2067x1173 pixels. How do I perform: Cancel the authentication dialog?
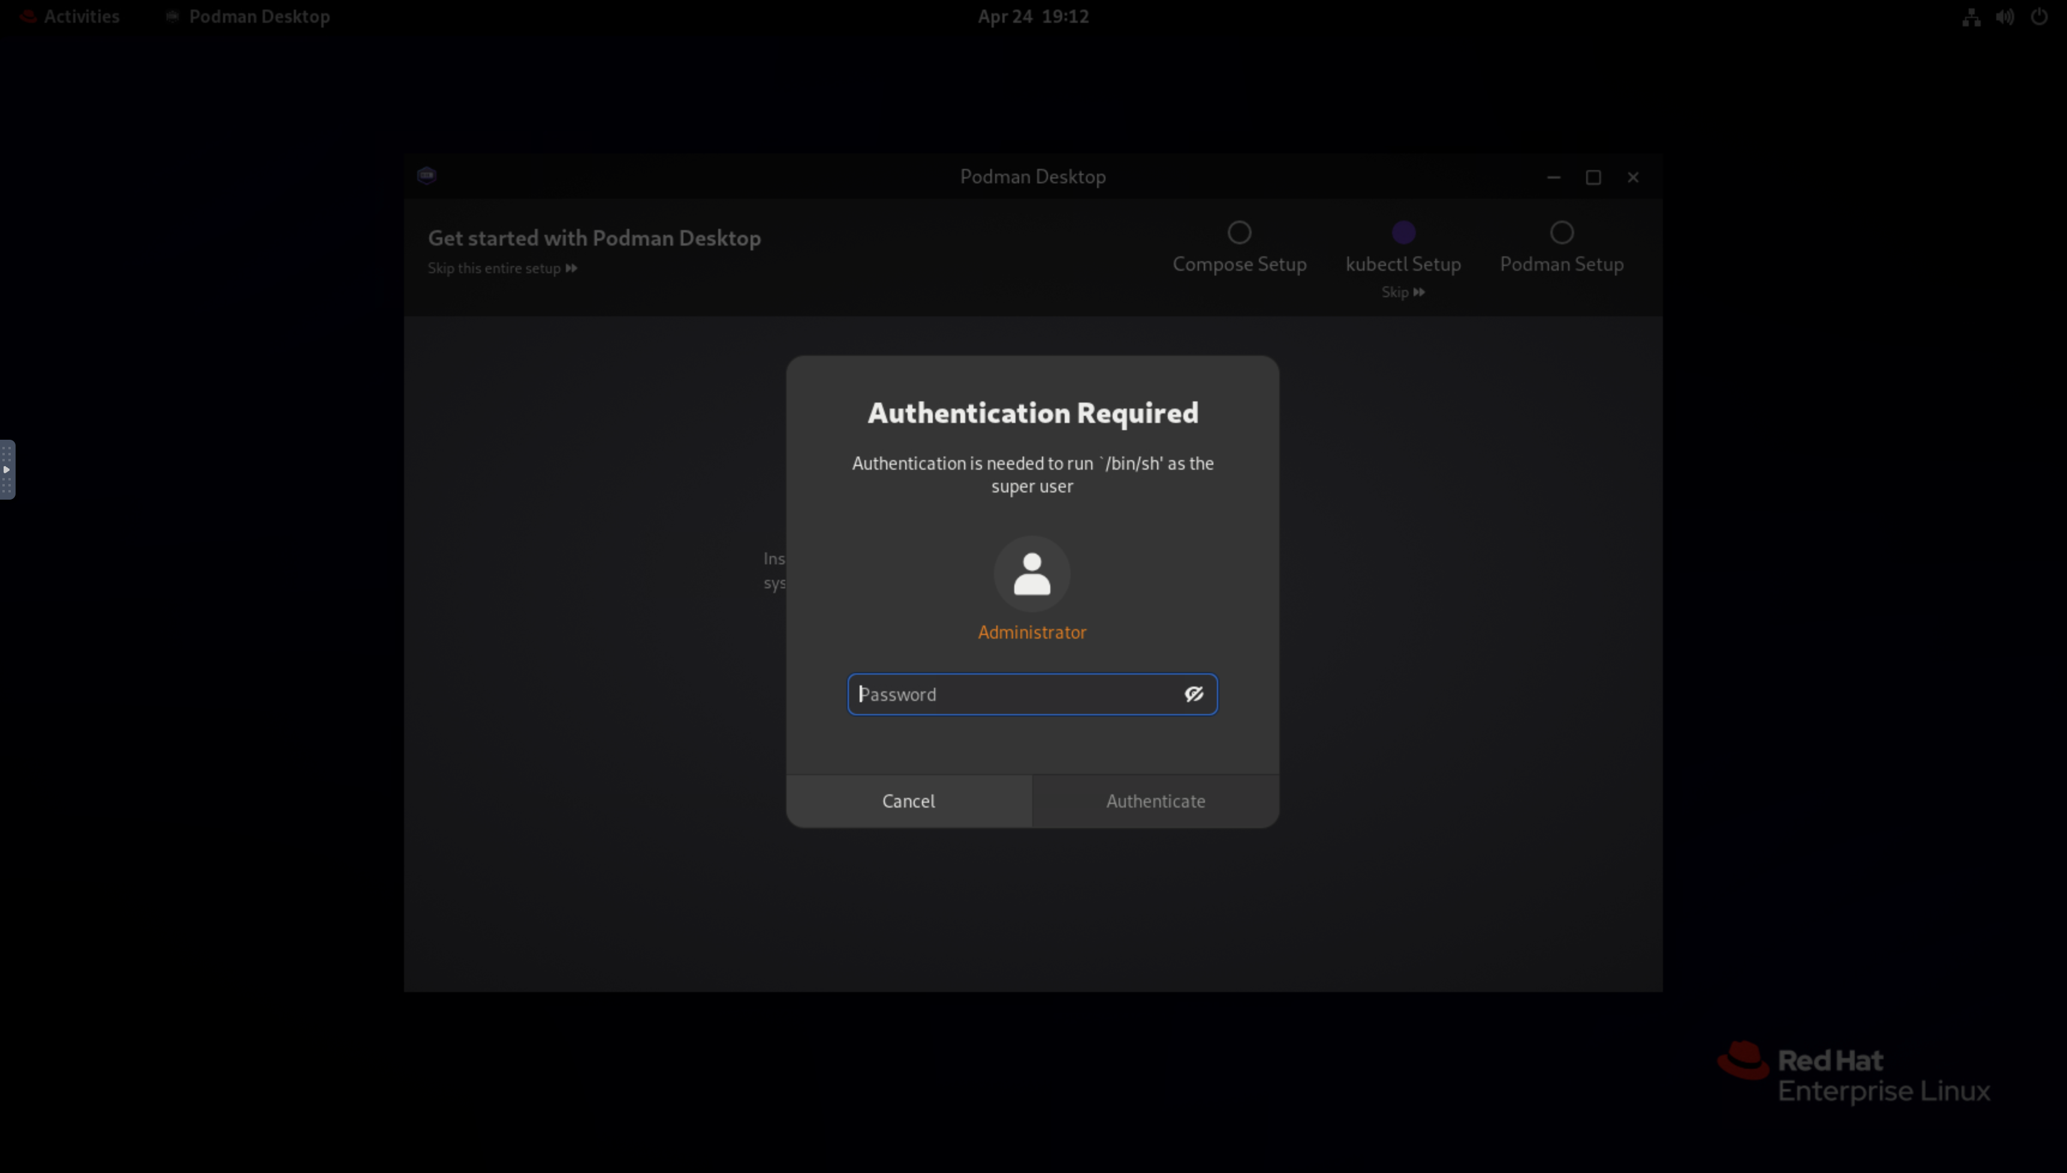(x=909, y=801)
